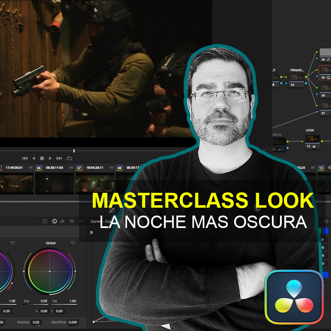Screen dimensions: 331x331
Task: Click the arrow-into-panel icon in primaries toolbar
Action: tap(45, 221)
